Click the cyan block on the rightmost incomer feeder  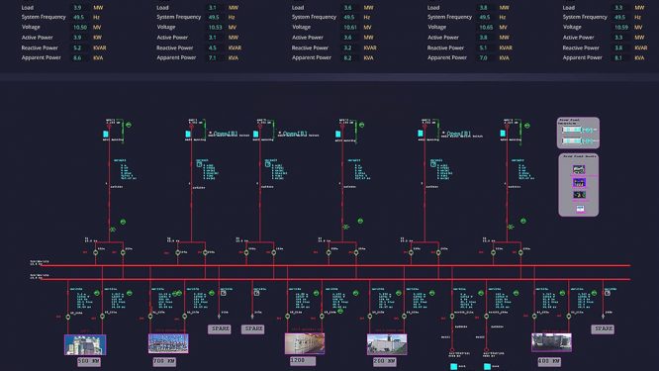point(503,134)
